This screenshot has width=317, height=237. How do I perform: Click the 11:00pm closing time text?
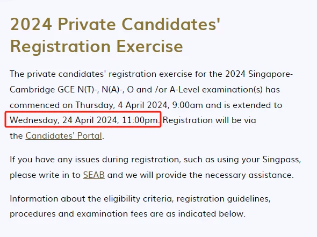pos(141,120)
